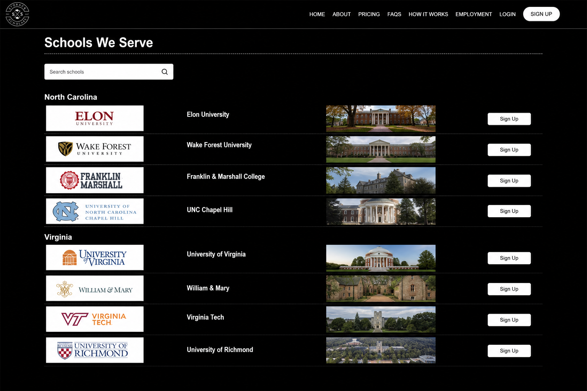Click the University of Richmond logo
This screenshot has height=391, width=587.
[x=95, y=350]
